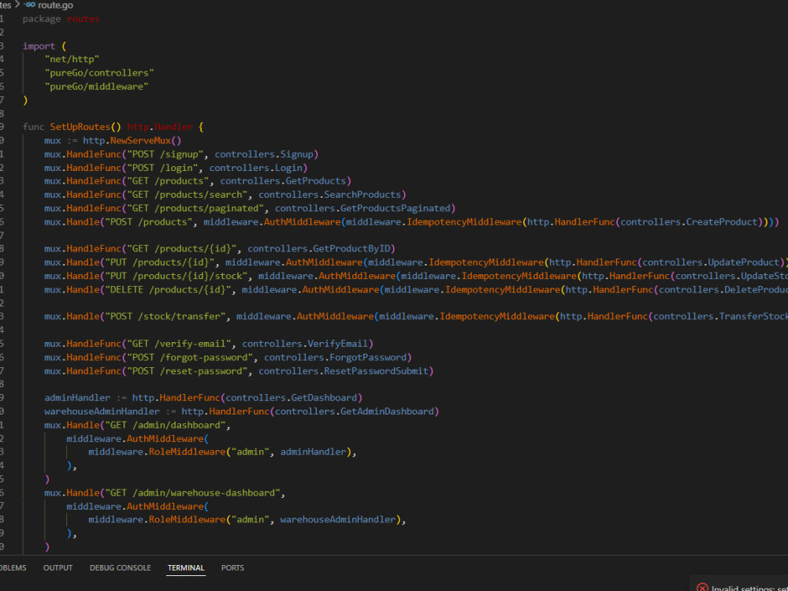Click controllers.CreateProduct in POST /products line
788x591 pixels.
(x=689, y=221)
